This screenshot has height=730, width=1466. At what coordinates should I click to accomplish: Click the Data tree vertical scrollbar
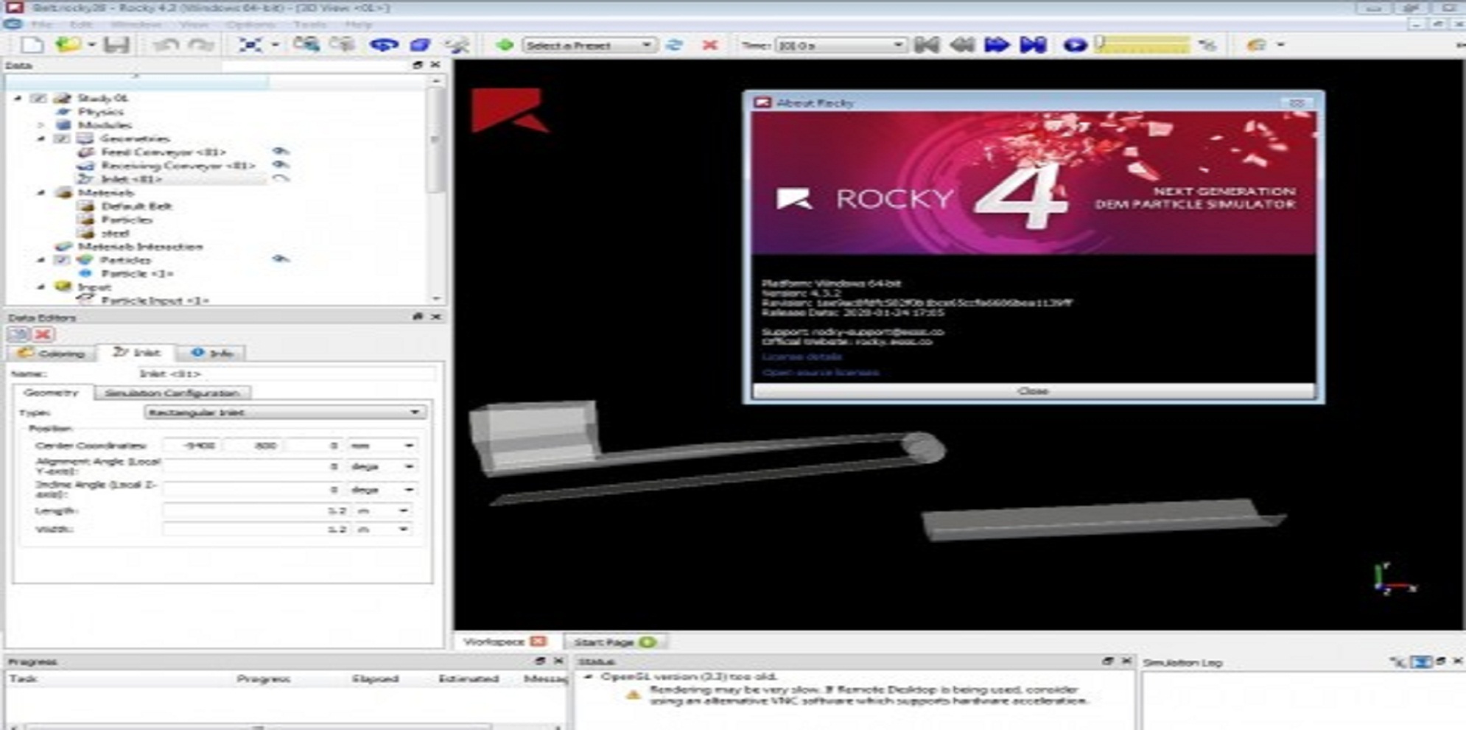click(436, 140)
